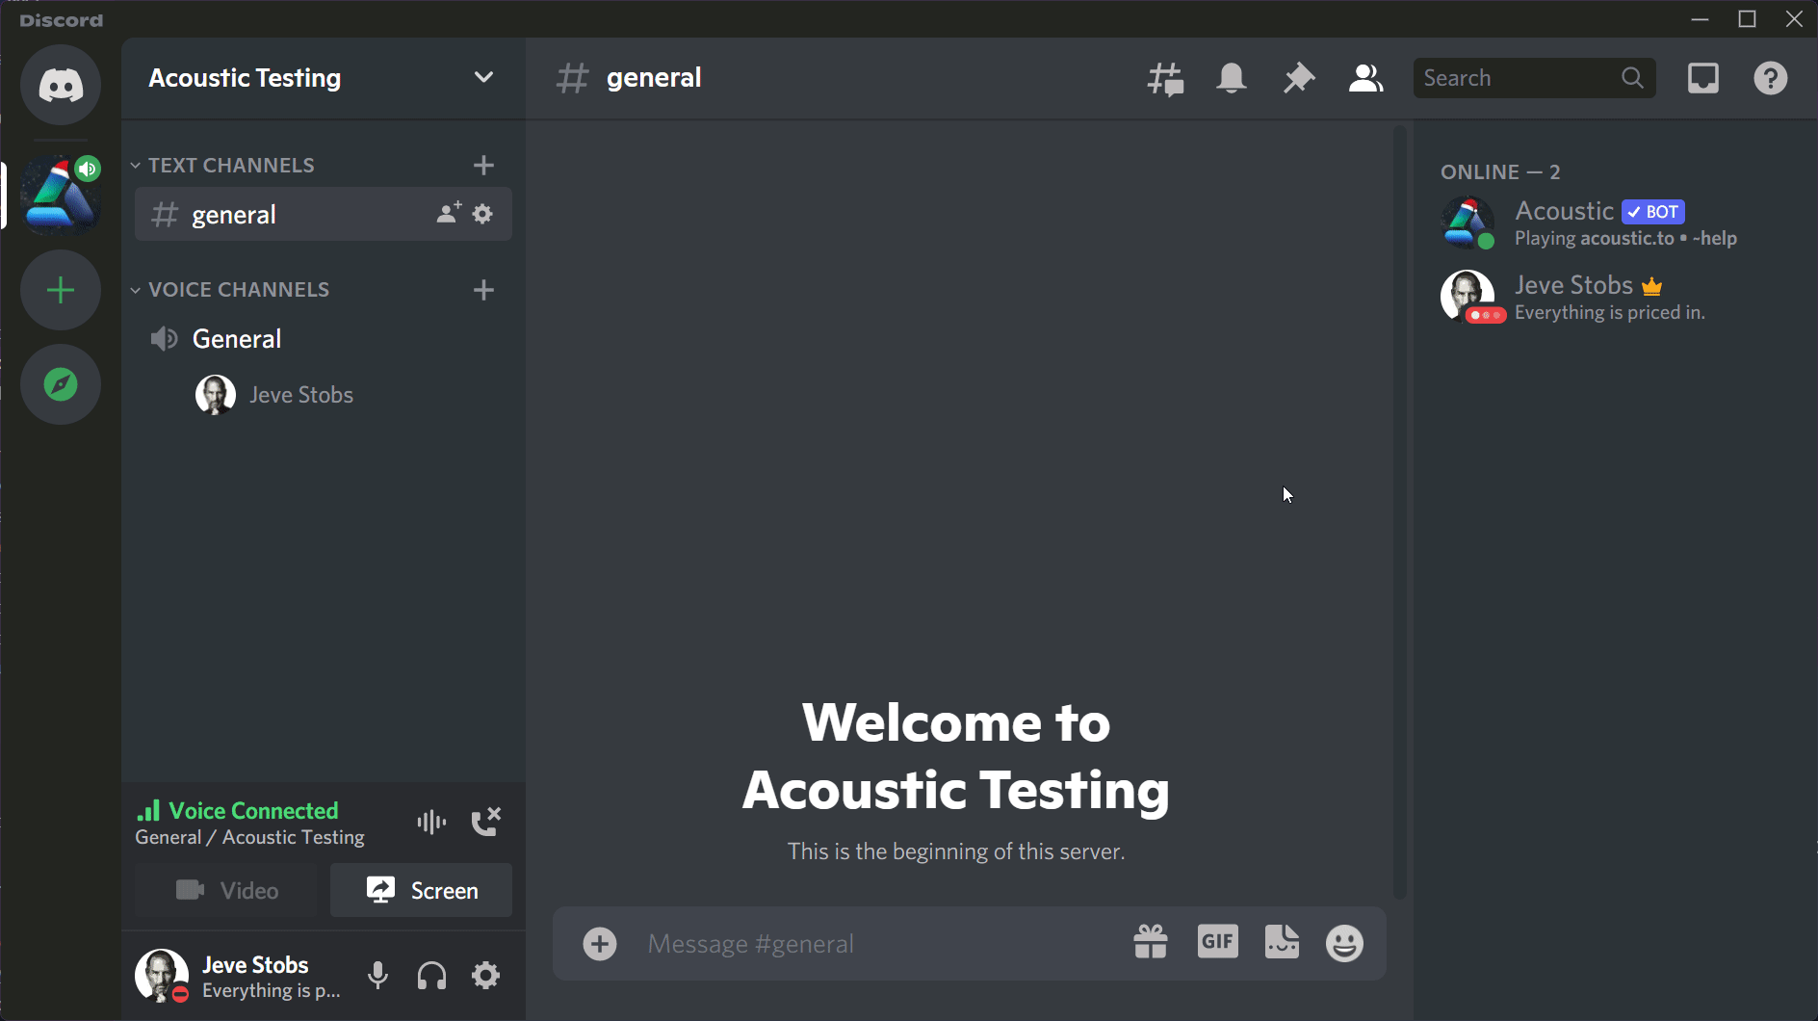This screenshot has height=1021, width=1818.
Task: Add a server with plus icon
Action: [x=61, y=290]
